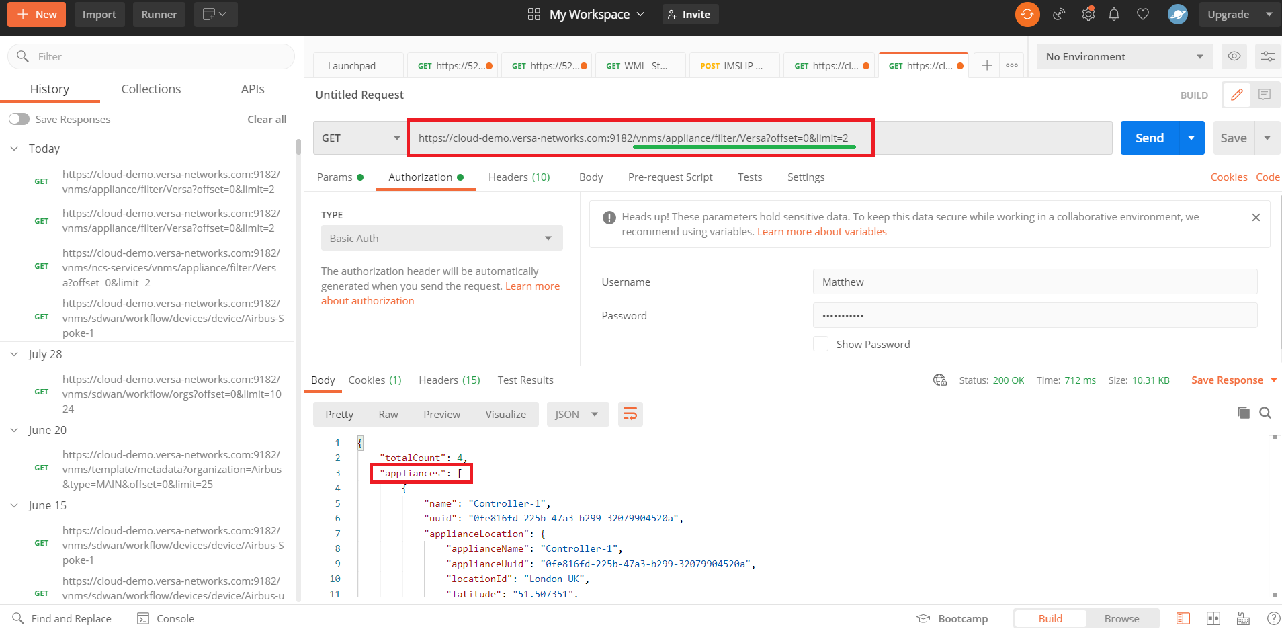Click the Send button
Viewport: 1282px width, 629px height.
(1150, 138)
